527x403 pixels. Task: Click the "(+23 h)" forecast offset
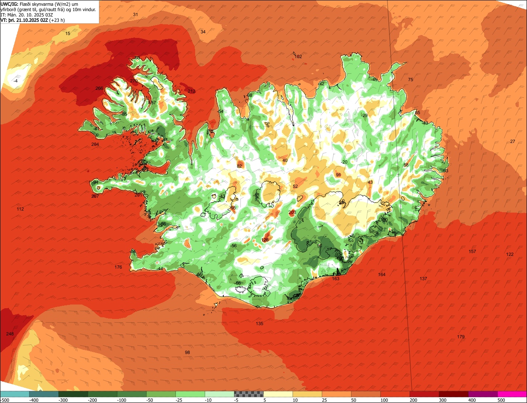57,20
